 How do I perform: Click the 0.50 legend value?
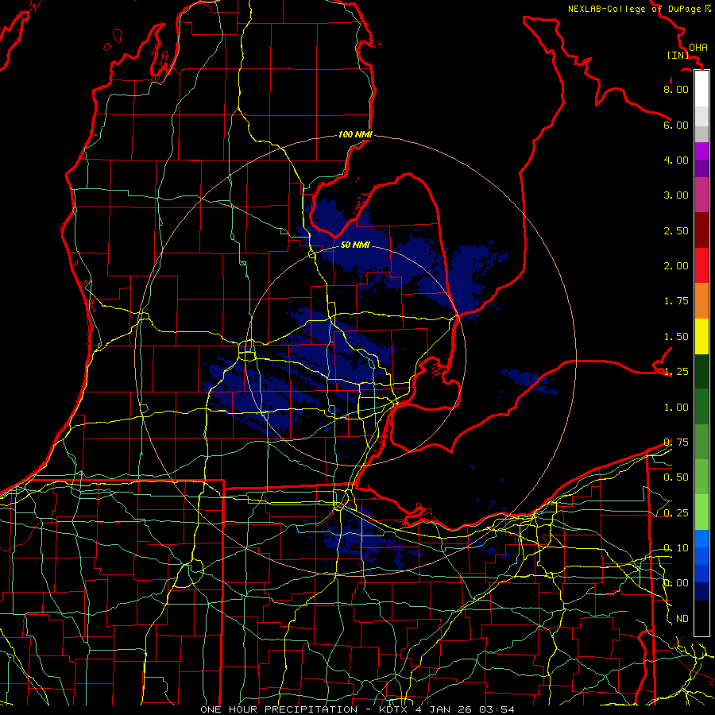(x=676, y=477)
